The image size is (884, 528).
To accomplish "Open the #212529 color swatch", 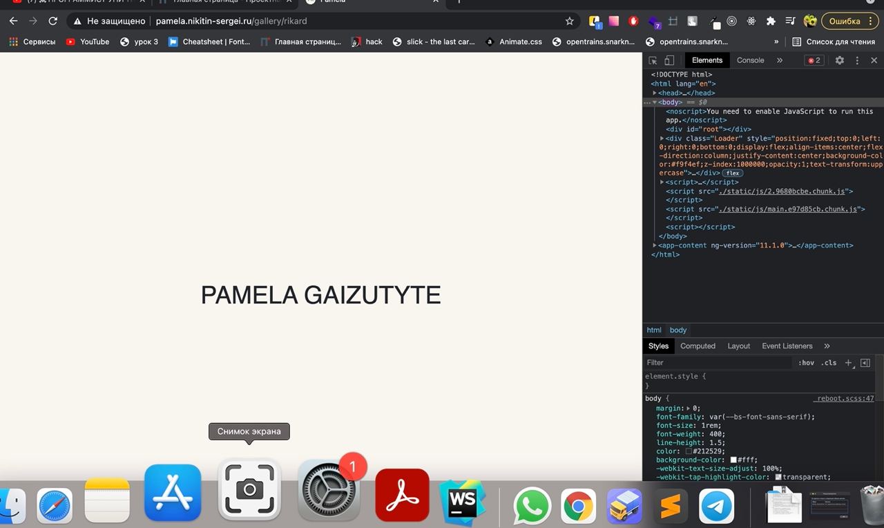I will pyautogui.click(x=689, y=451).
